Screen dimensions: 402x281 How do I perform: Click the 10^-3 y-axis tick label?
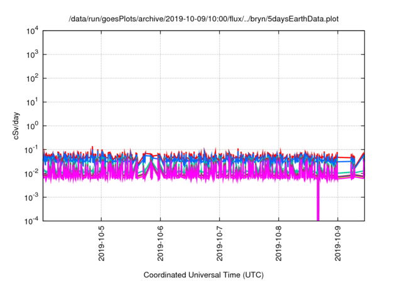click(31, 198)
